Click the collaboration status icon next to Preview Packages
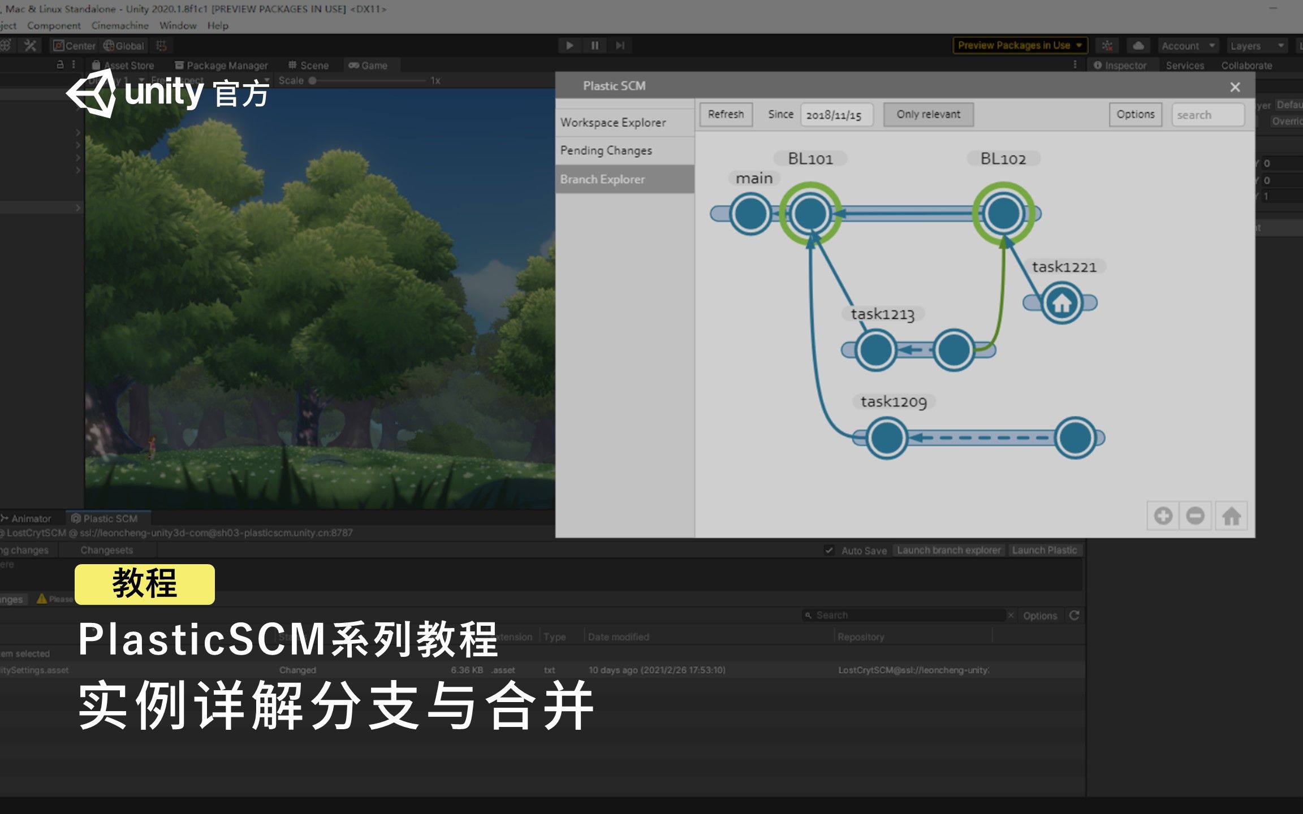Viewport: 1303px width, 814px height. point(1107,45)
